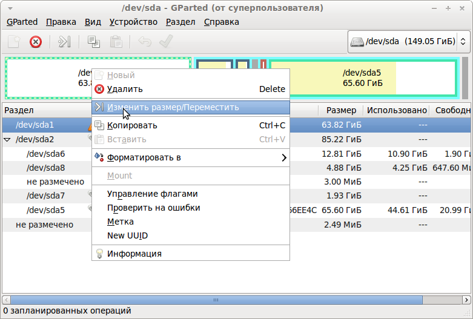Select the /dev/sda7 partition row
The image size is (473, 319).
(x=236, y=196)
